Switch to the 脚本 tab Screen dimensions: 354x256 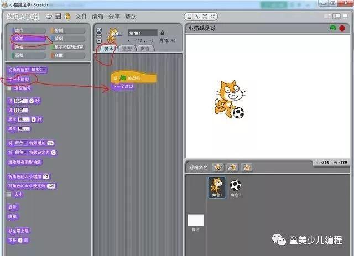pyautogui.click(x=109, y=49)
